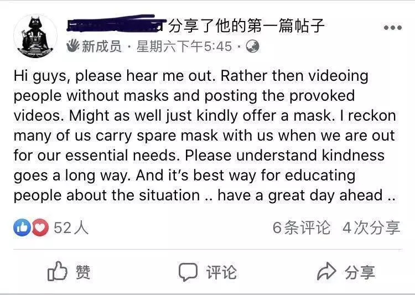Viewport: 415px width, 295px height.
Task: View the 52人 reactions list
Action: [71, 227]
